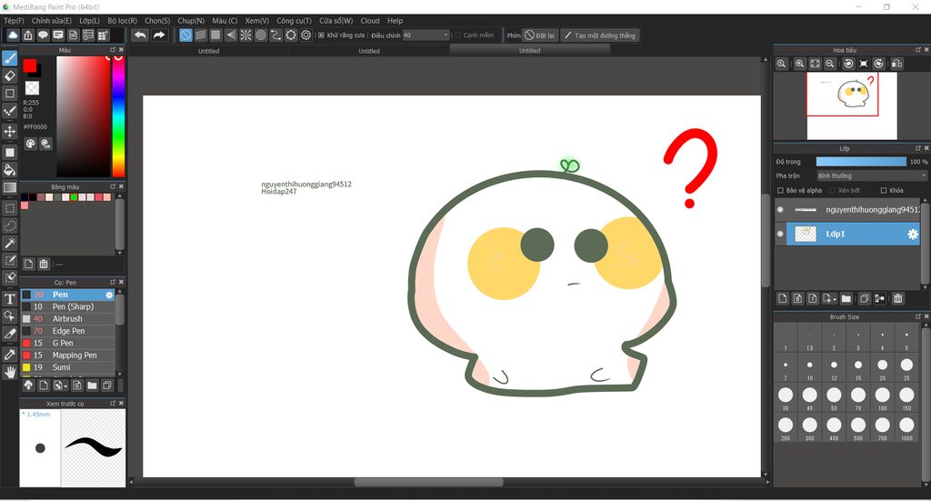Image resolution: width=931 pixels, height=501 pixels.
Task: Select the Text tool
Action: click(x=9, y=298)
